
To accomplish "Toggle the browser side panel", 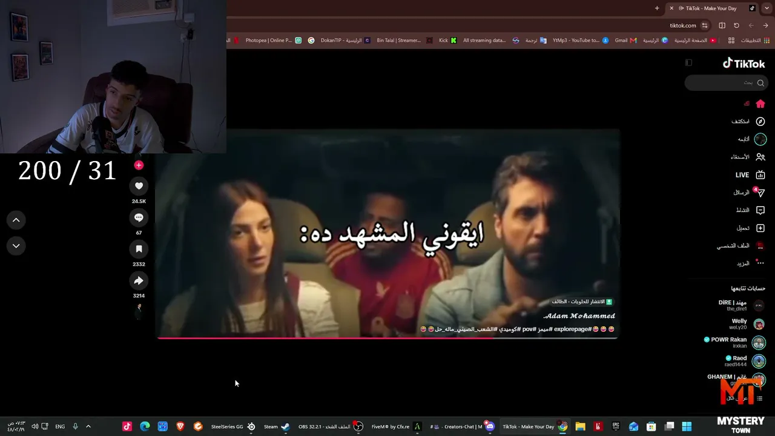I will click(722, 25).
